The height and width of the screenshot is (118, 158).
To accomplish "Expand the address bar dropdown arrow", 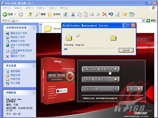I will (x=143, y=21).
